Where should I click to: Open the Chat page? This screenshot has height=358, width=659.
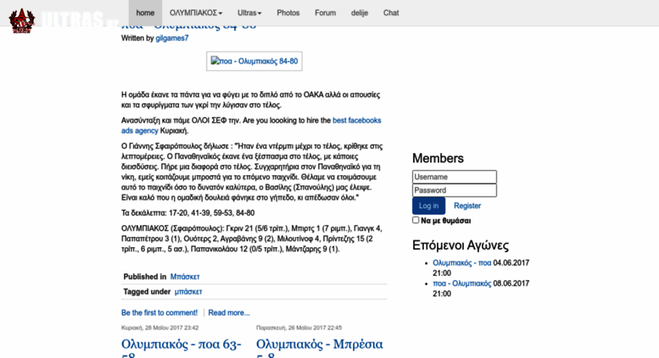click(x=391, y=13)
